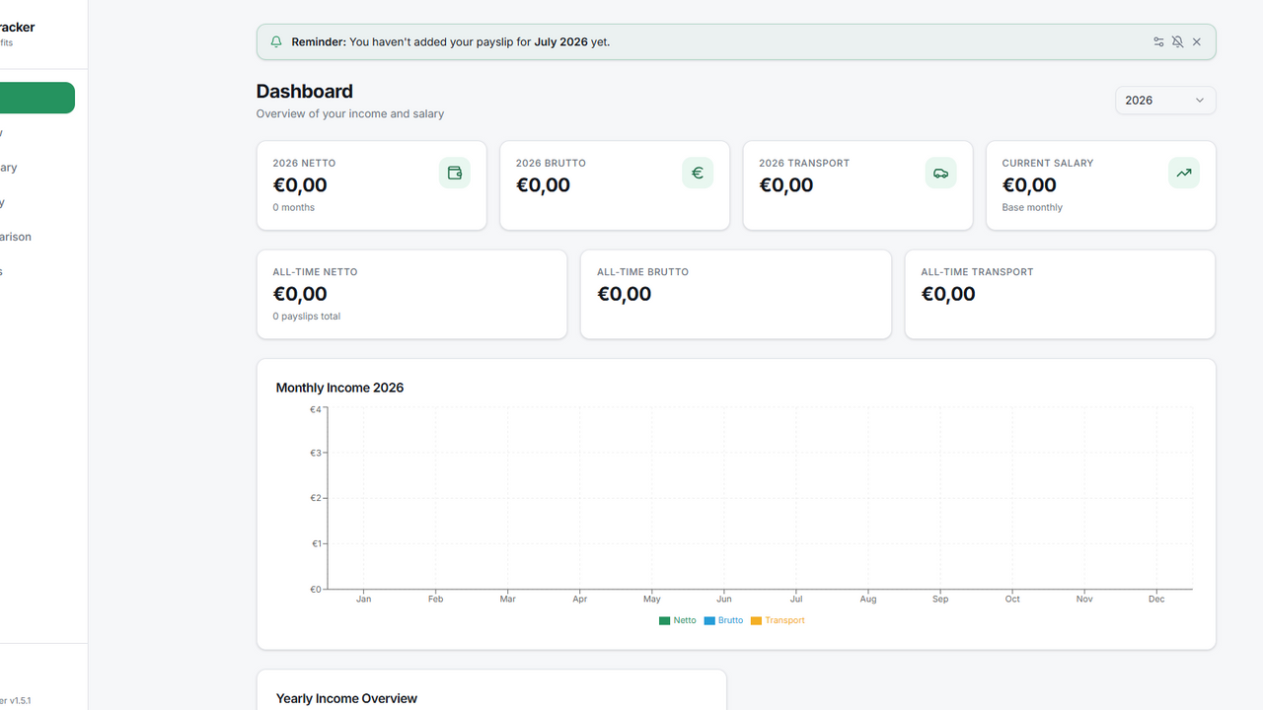Open the 2026 year dropdown

[1165, 101]
